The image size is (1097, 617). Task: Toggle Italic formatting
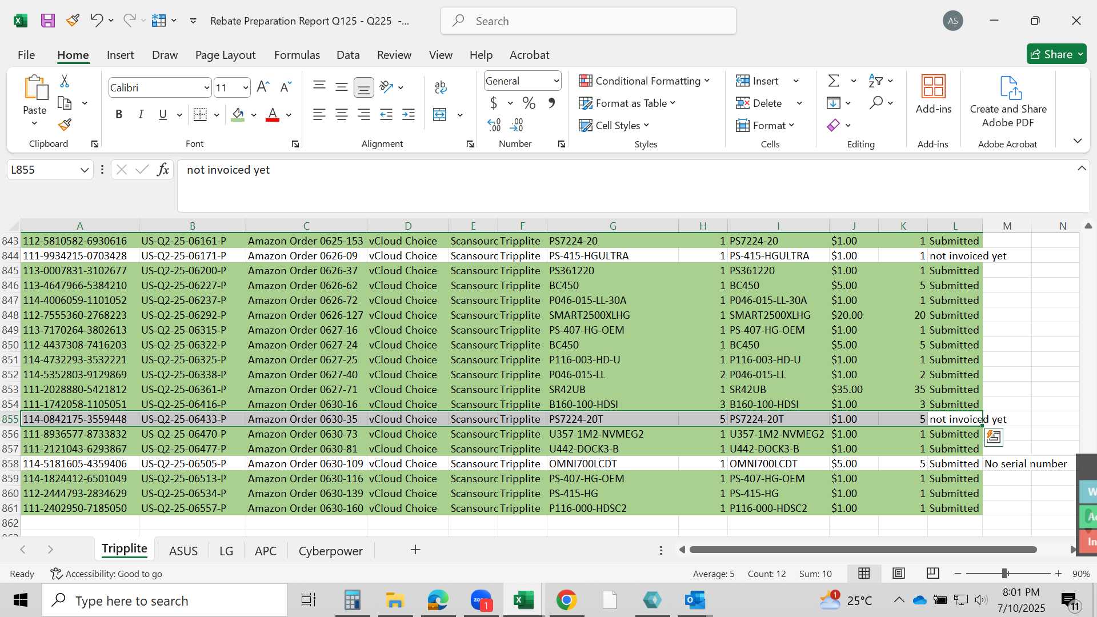(141, 114)
